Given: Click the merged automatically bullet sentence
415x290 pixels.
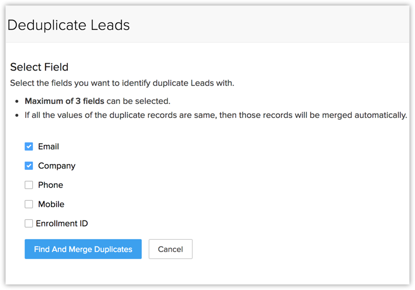Looking at the screenshot, I should [x=216, y=116].
